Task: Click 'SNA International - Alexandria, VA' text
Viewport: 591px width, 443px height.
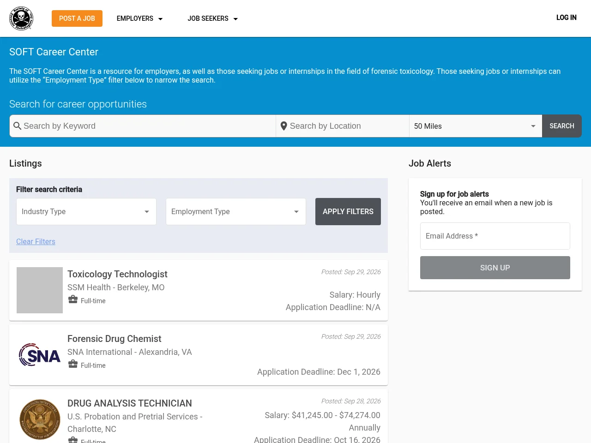Action: click(130, 352)
